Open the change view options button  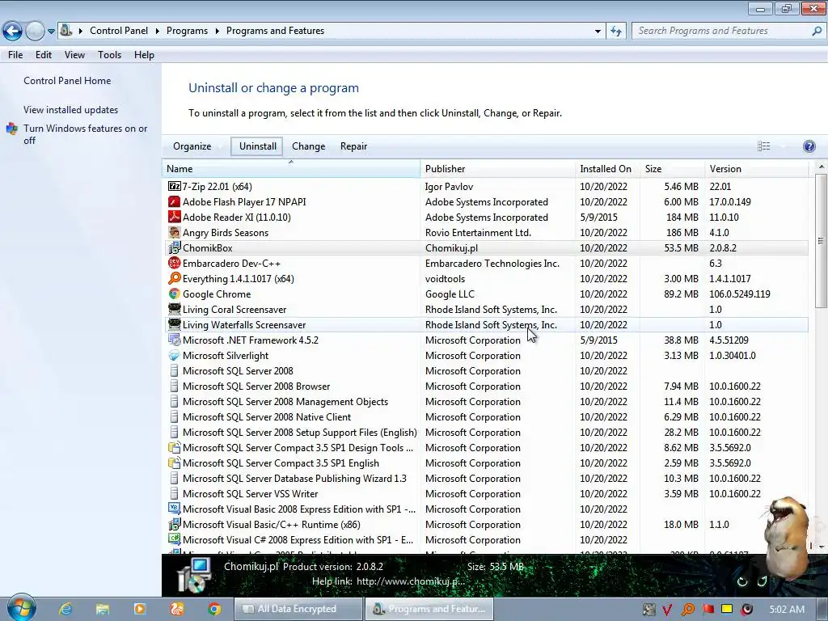[763, 146]
